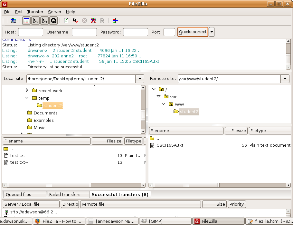Sort remote files by Filename header

point(186,131)
